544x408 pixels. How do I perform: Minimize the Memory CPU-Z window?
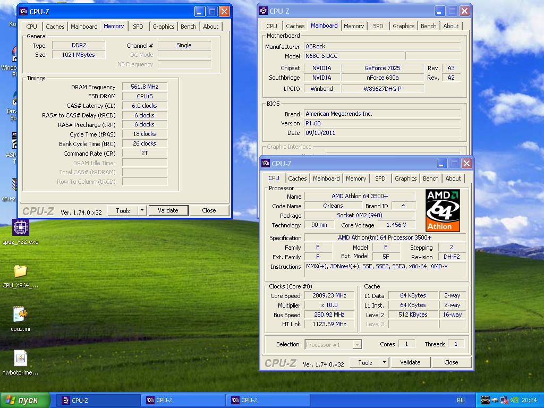[x=200, y=12]
